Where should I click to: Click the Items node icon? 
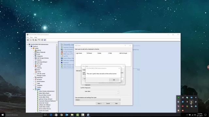(x=36, y=70)
